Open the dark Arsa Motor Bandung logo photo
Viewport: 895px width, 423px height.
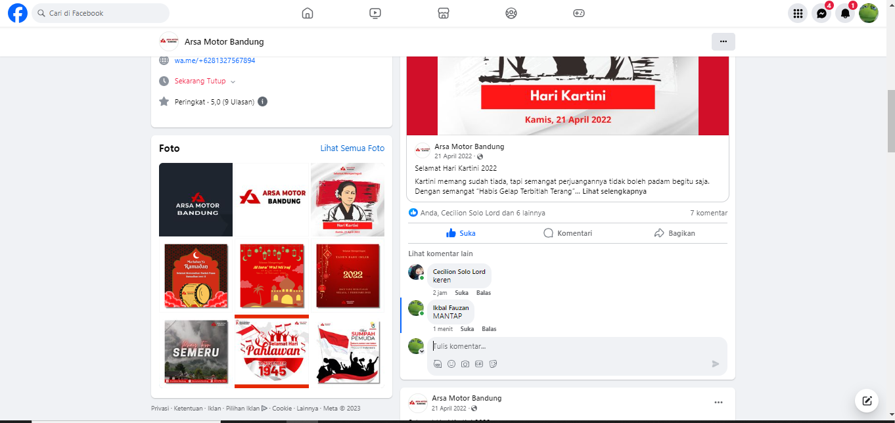[196, 200]
